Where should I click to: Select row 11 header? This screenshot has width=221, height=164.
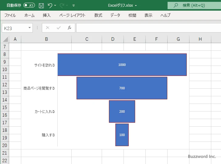click(5, 77)
